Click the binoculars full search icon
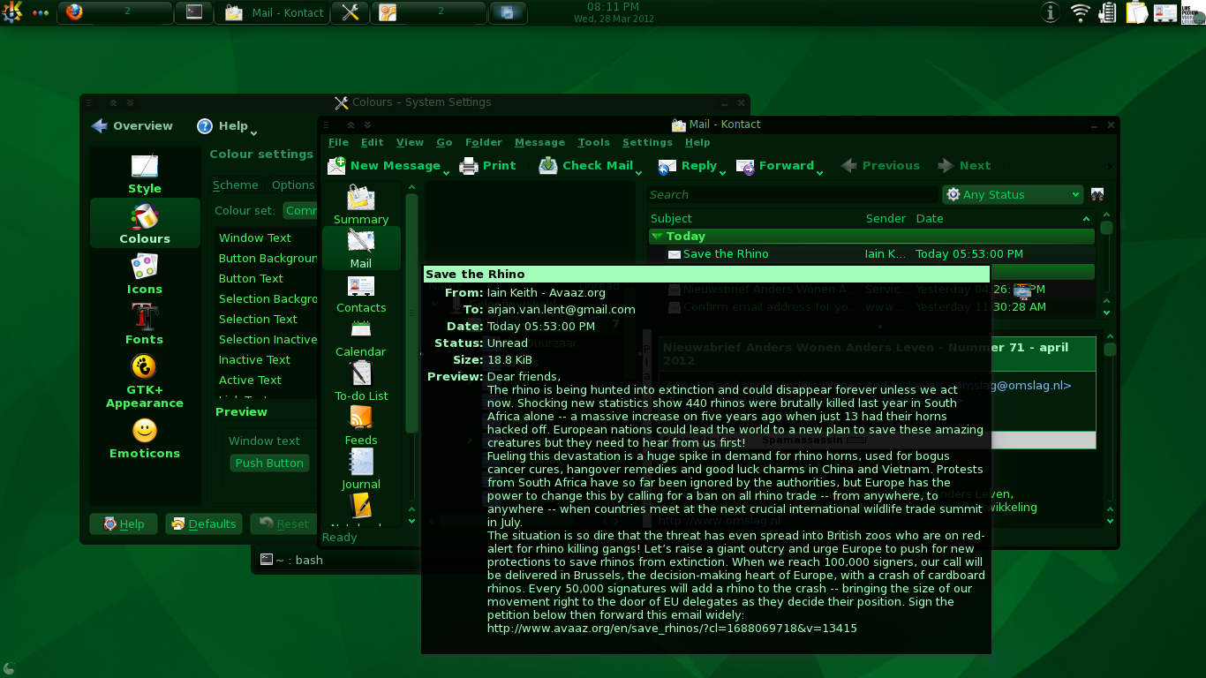Image resolution: width=1206 pixels, height=678 pixels. coord(1097,194)
